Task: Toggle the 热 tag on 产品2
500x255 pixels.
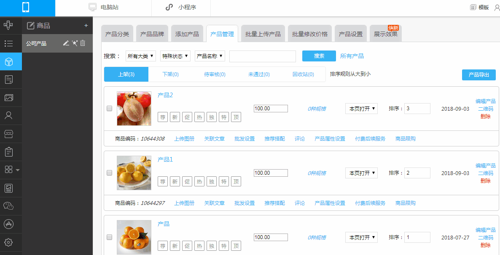Action: point(199,117)
